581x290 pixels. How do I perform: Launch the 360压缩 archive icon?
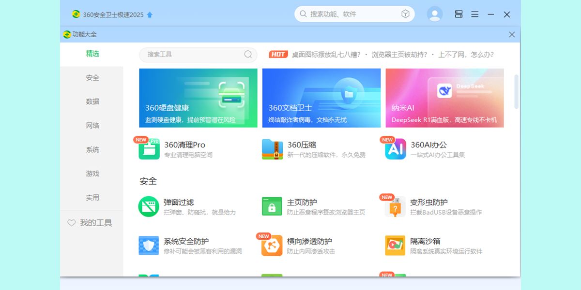tap(272, 149)
